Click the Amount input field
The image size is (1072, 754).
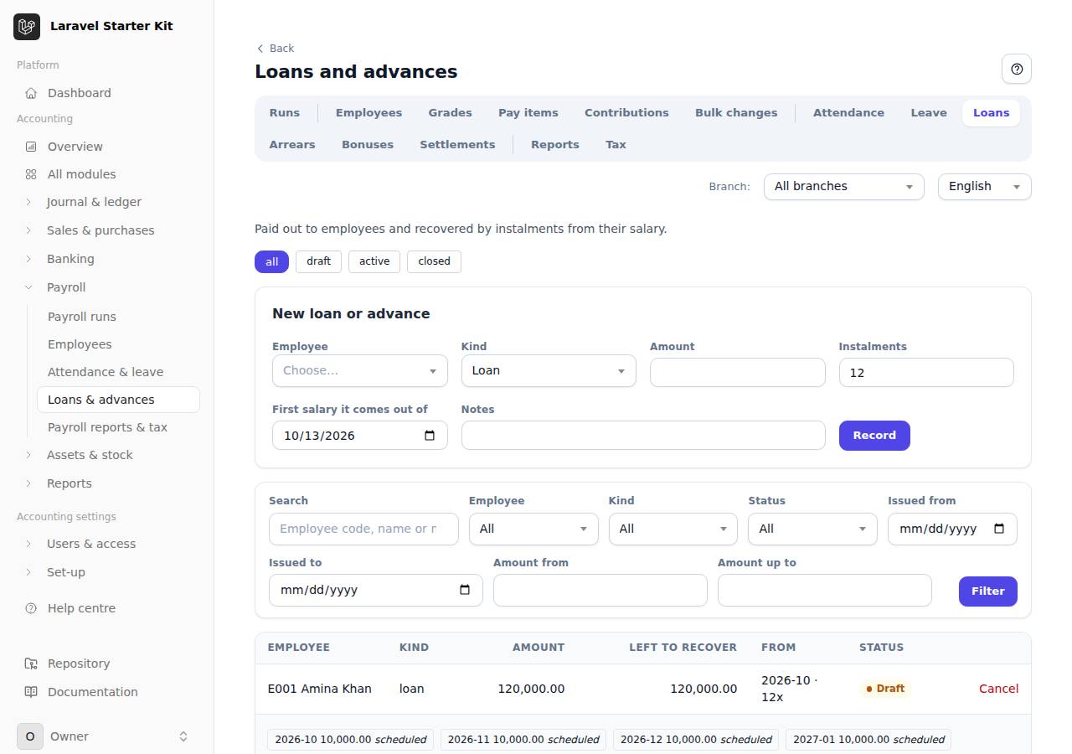click(x=737, y=373)
